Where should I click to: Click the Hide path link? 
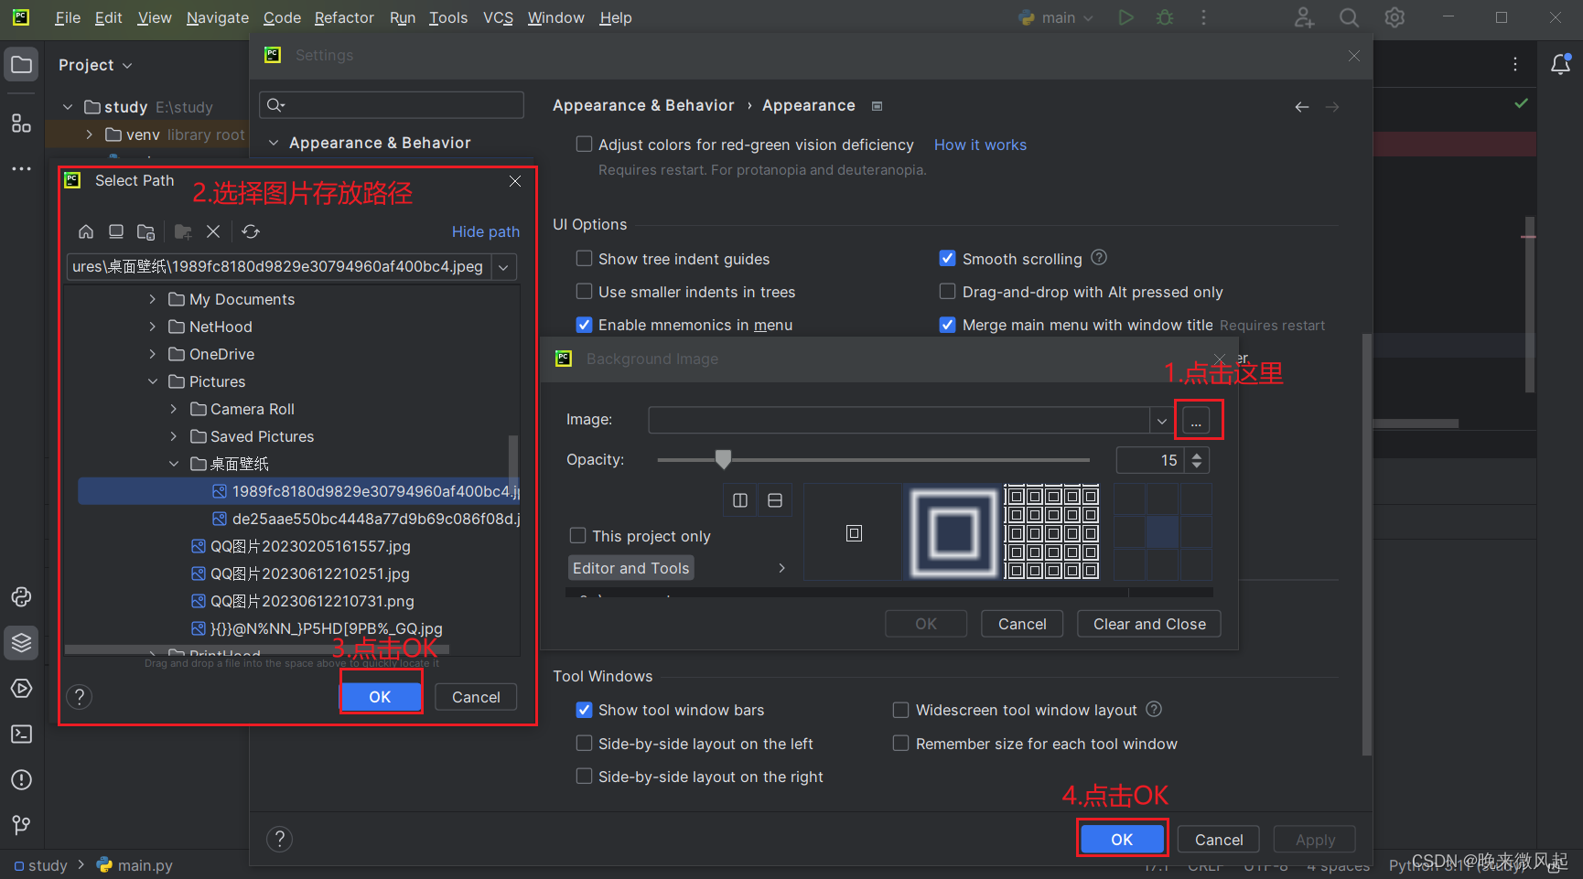tap(486, 231)
